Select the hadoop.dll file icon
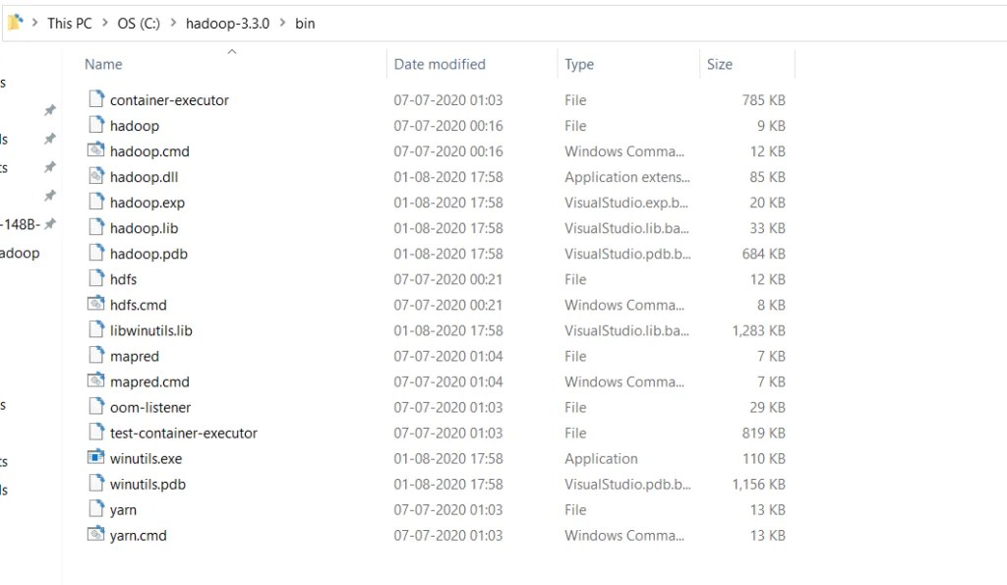This screenshot has height=585, width=1007. (97, 176)
